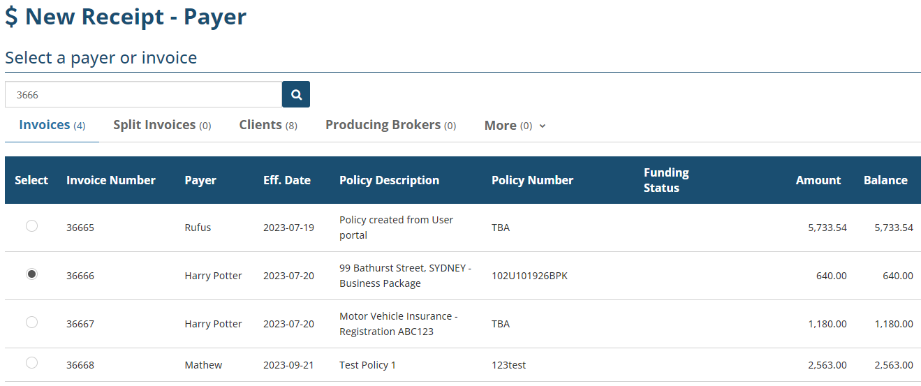The image size is (921, 386).
Task: Select the radio button for invoice 36666
Action: [x=31, y=274]
